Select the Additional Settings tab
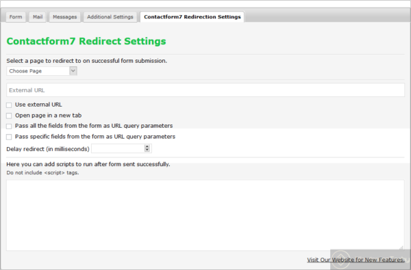 (110, 17)
